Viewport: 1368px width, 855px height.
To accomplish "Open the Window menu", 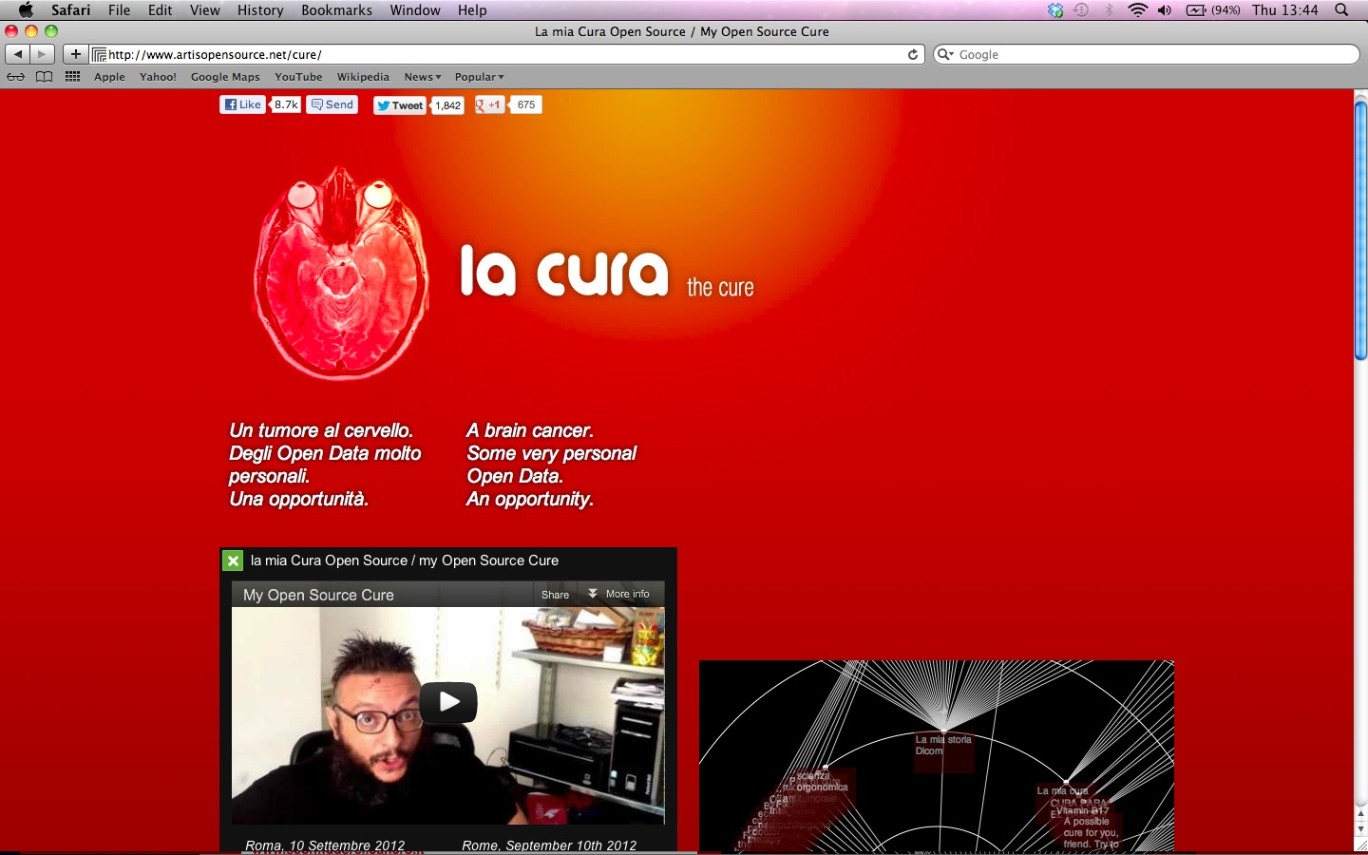I will (x=415, y=10).
